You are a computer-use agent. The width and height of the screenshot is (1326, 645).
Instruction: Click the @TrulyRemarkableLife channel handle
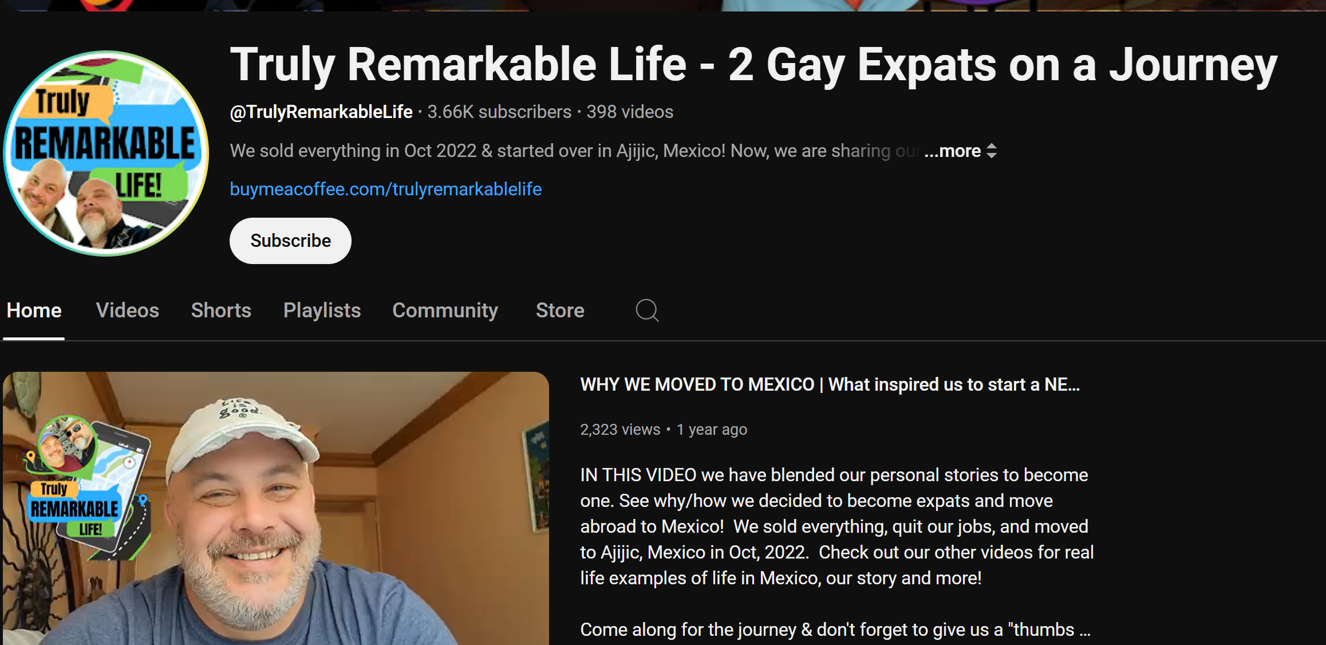point(321,112)
